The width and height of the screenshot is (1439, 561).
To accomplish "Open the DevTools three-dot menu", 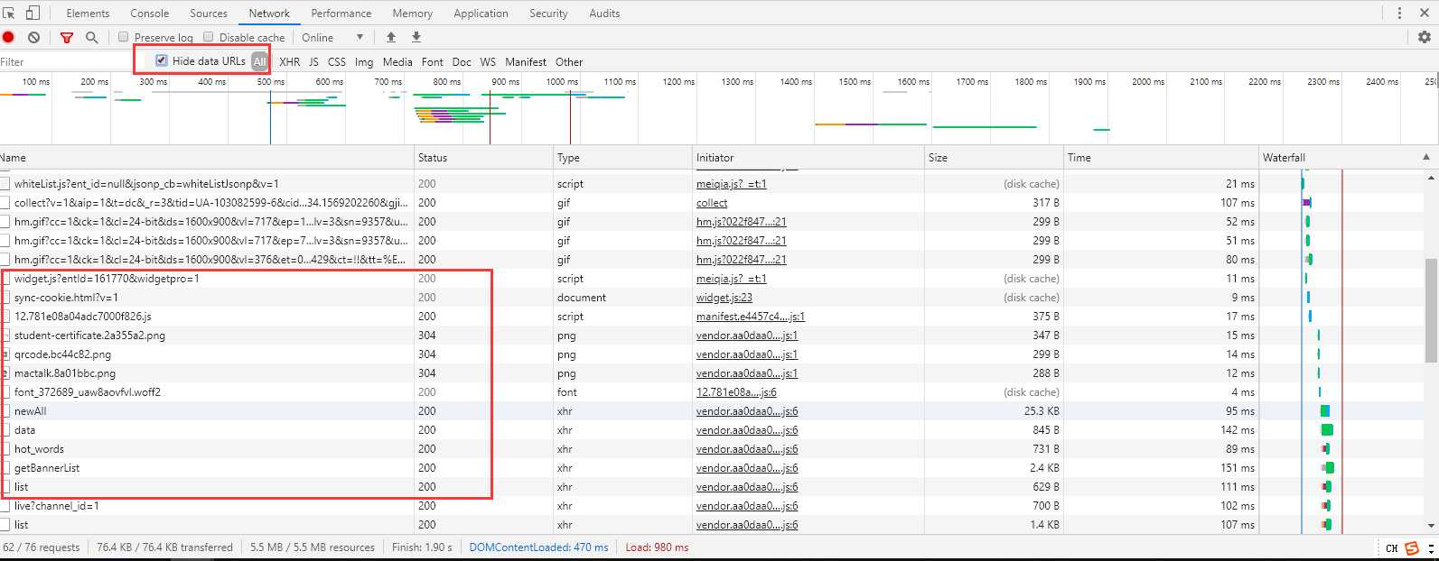I will point(1399,13).
